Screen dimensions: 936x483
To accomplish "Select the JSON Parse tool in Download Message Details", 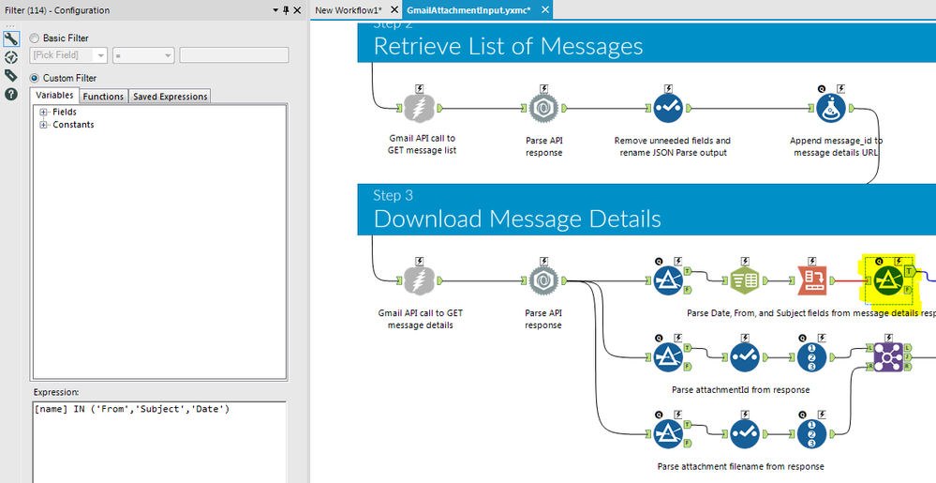I will pos(543,280).
